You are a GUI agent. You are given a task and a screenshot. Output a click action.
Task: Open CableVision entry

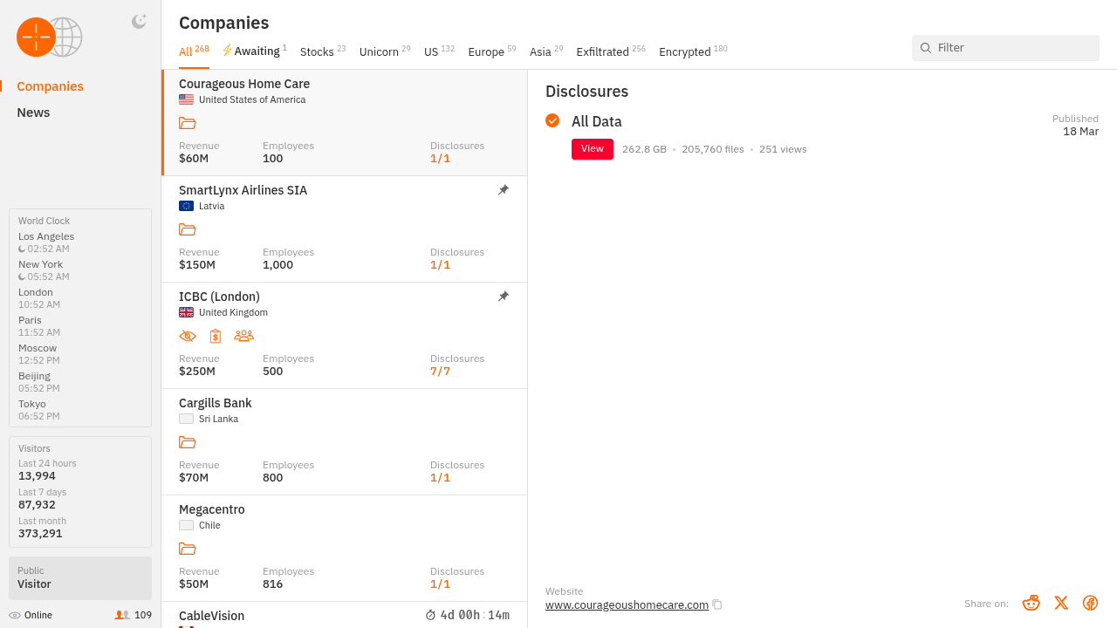[345, 615]
